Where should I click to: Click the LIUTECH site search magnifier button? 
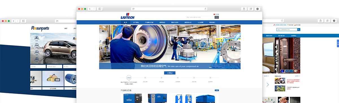pos(217,17)
